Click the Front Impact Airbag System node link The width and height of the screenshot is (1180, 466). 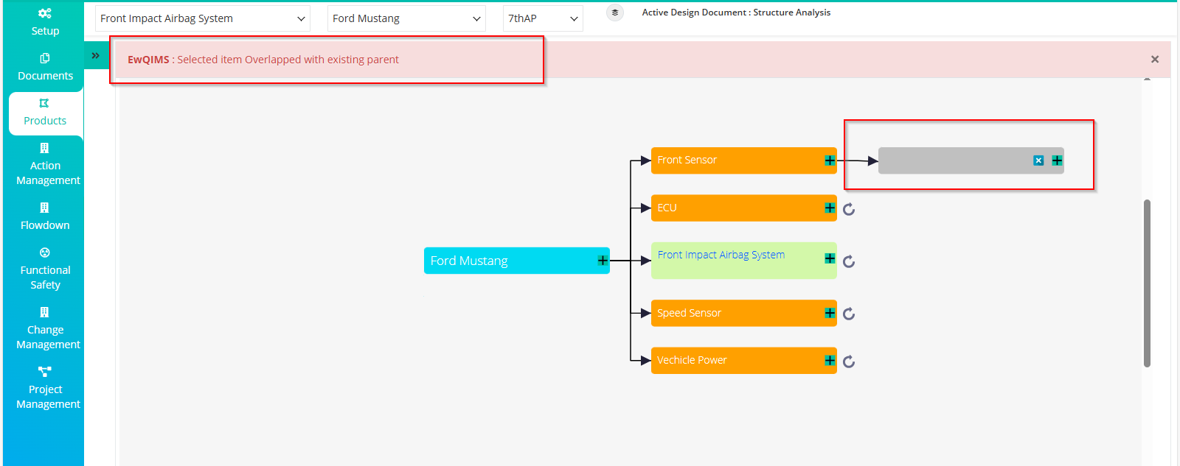(721, 255)
